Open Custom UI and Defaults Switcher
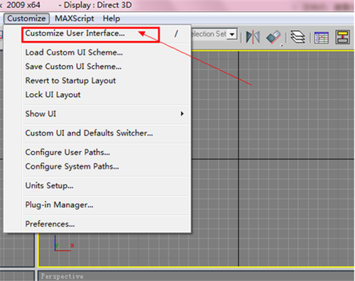Screen dimensions: 355x281 [x=89, y=133]
